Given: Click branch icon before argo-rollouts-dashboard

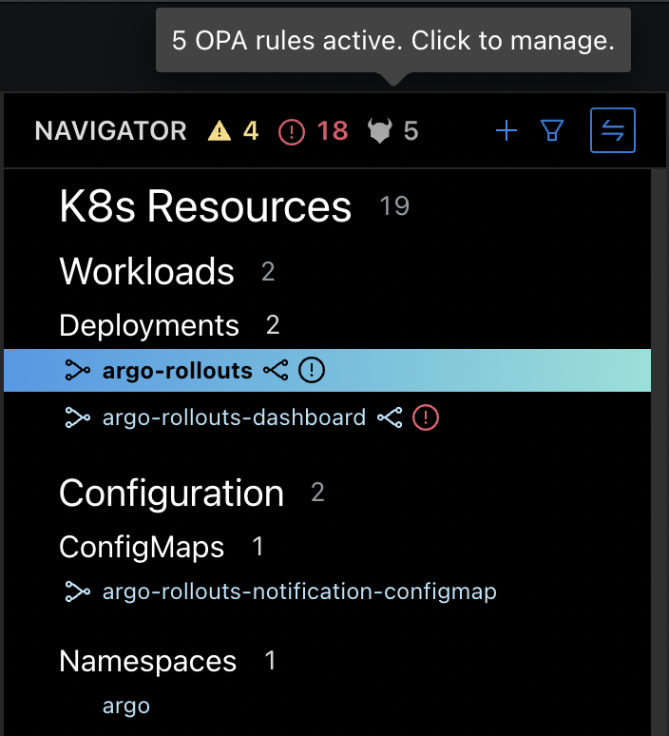Looking at the screenshot, I should [77, 417].
